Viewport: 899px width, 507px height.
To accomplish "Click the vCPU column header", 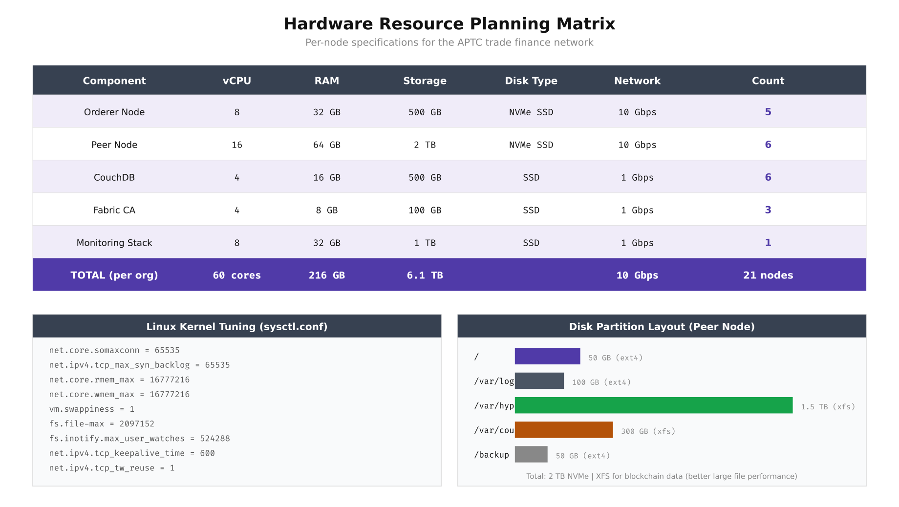I will [x=236, y=80].
